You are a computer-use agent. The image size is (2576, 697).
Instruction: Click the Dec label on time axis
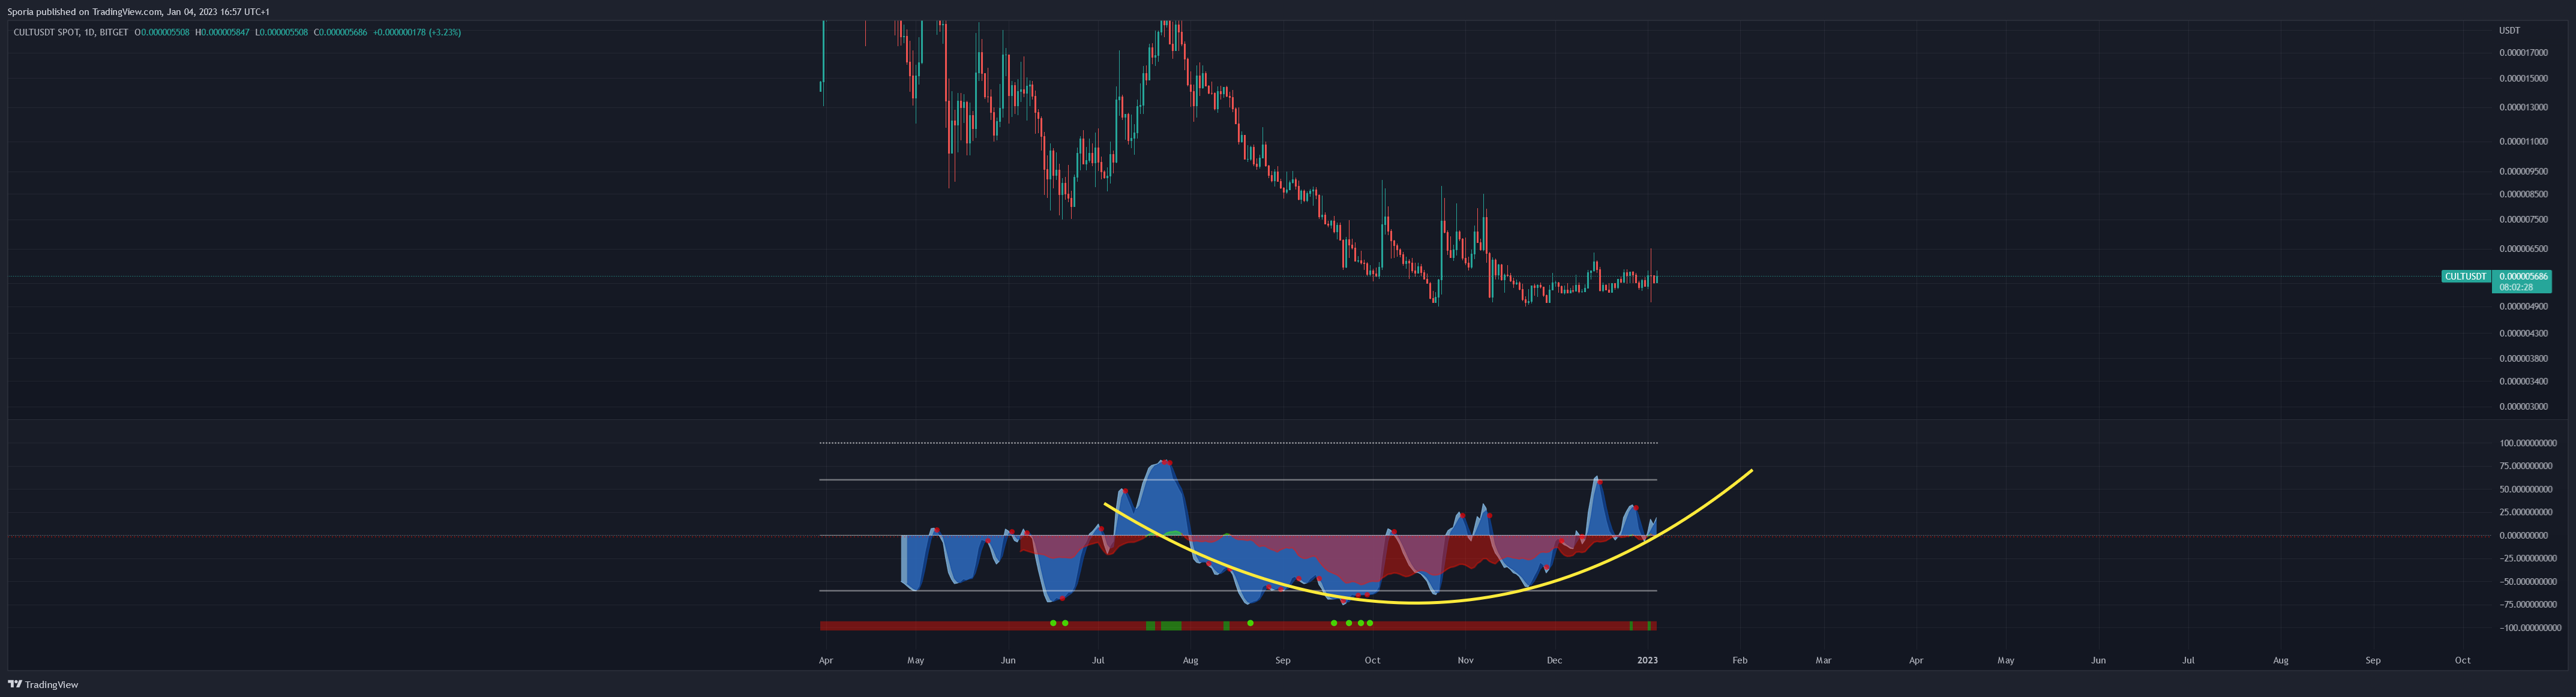(1554, 661)
